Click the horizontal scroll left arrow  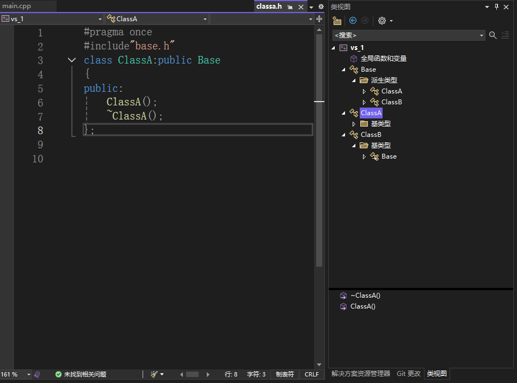(181, 374)
